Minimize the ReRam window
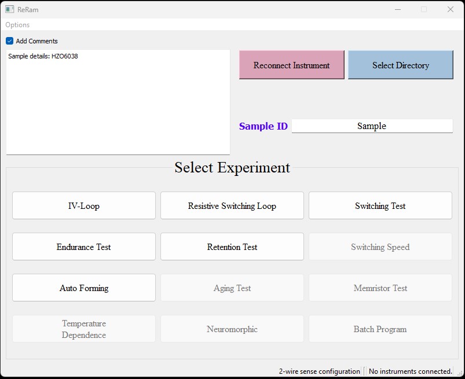This screenshot has height=379, width=465. [x=398, y=9]
